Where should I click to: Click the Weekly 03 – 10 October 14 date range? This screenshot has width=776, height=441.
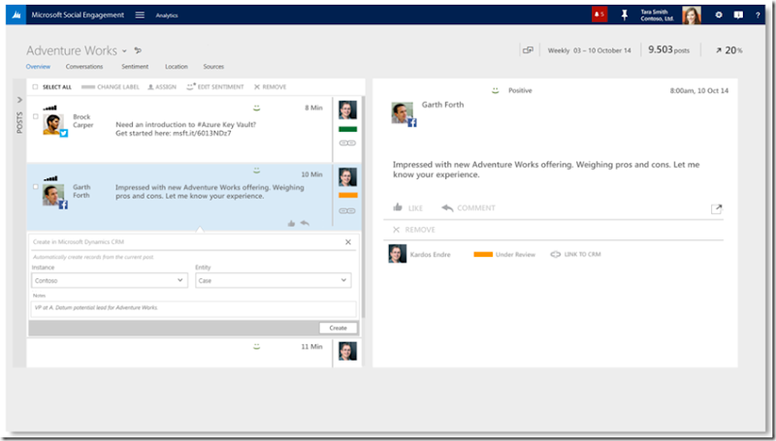pos(590,50)
